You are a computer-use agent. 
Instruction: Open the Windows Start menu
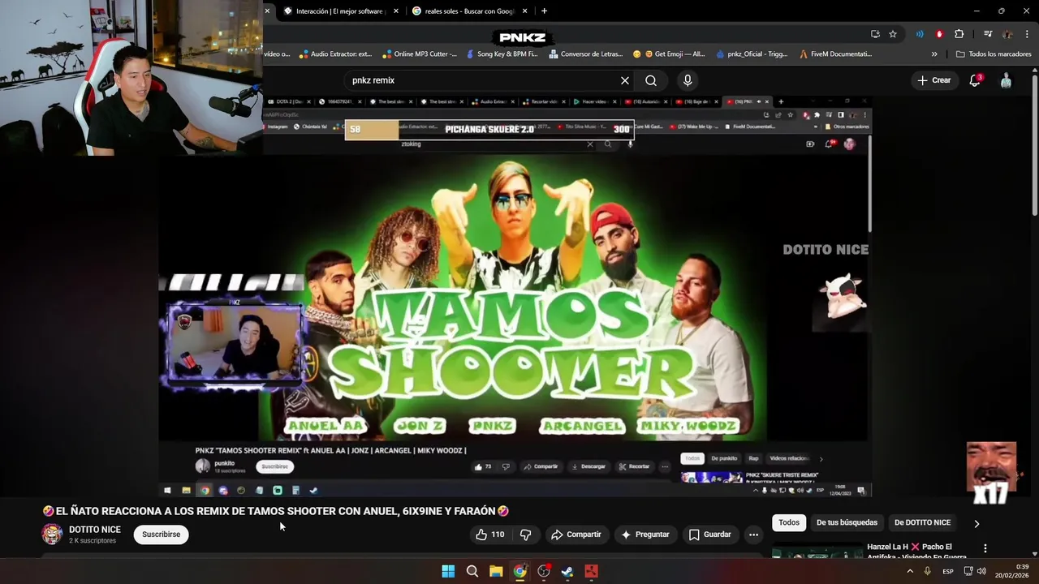click(x=448, y=571)
